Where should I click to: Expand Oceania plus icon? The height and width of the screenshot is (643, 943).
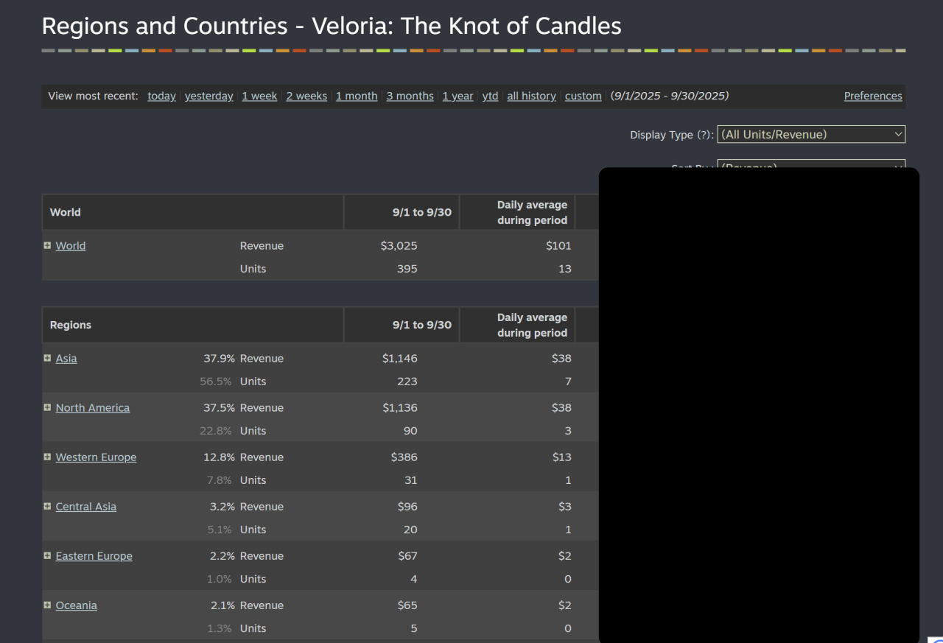point(47,605)
